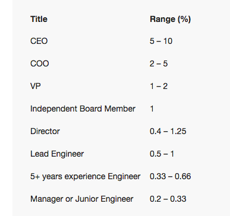Click the Title column header

point(39,19)
